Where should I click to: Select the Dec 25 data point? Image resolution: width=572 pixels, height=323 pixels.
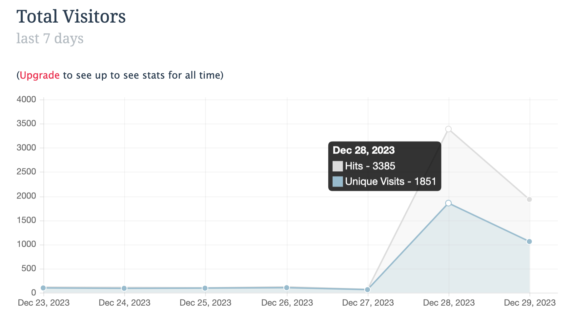click(205, 288)
